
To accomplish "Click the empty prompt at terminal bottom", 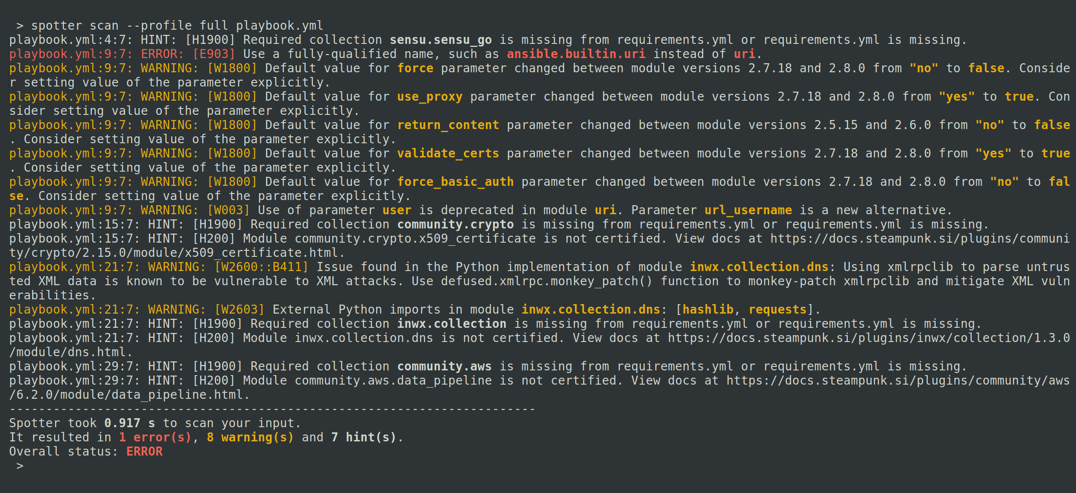I will coord(20,466).
